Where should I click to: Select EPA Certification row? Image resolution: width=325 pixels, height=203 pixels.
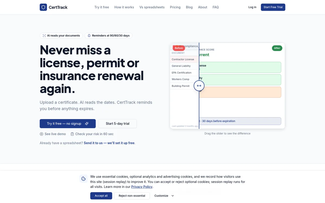tap(184, 73)
